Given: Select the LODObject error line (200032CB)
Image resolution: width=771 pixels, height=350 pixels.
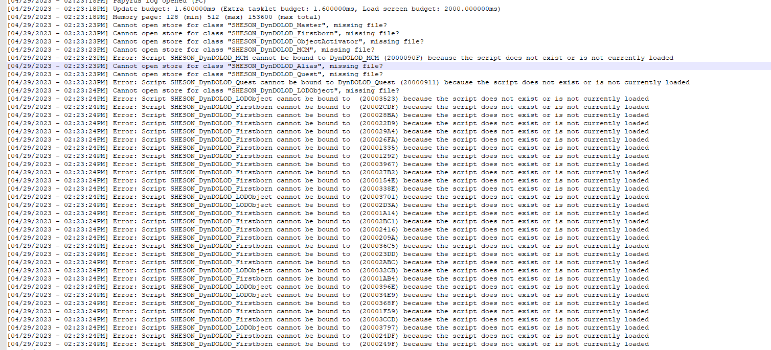Looking at the screenshot, I should [x=328, y=270].
